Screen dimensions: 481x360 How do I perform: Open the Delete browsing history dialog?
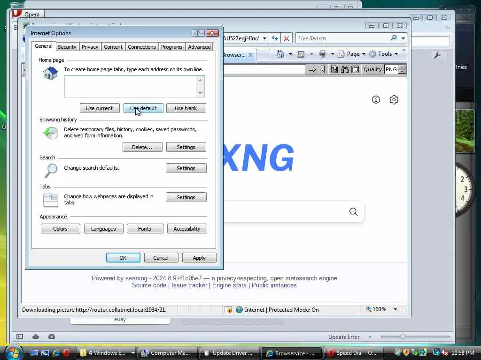(x=142, y=147)
